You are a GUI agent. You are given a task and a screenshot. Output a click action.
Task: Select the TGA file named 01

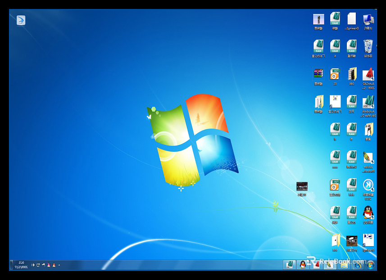point(335,74)
